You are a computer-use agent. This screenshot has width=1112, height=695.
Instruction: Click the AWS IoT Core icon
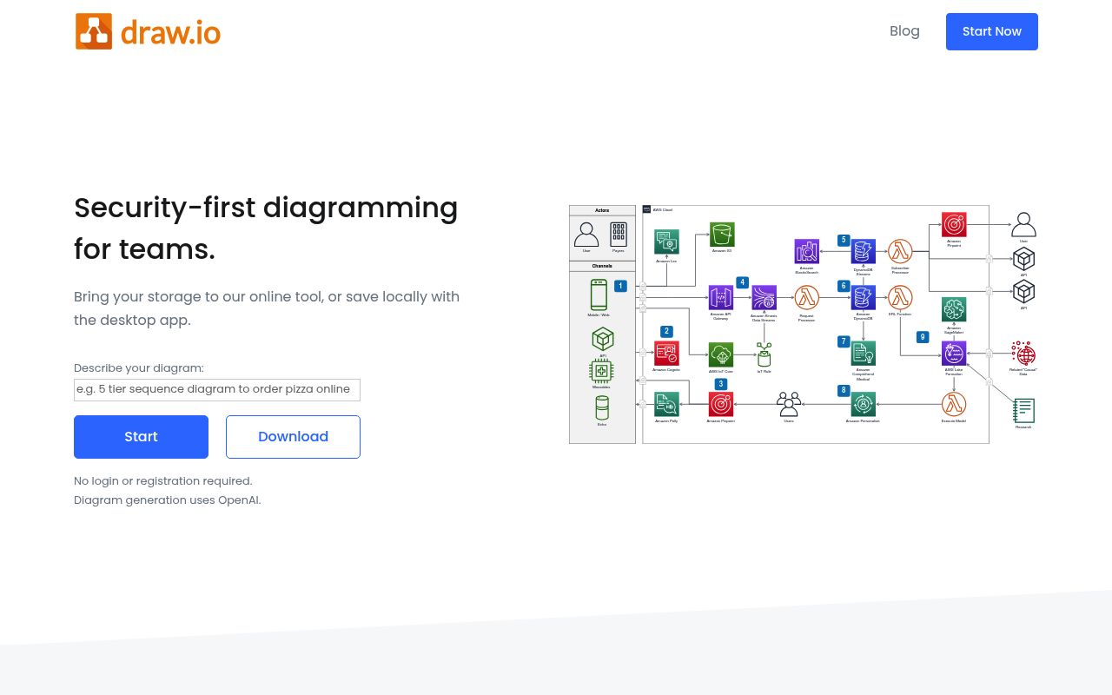point(720,355)
